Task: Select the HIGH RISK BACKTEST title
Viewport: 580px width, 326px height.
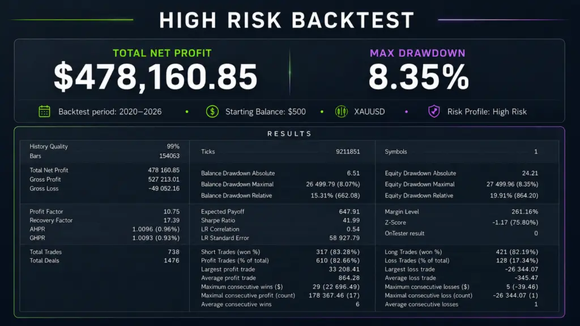Action: click(287, 20)
